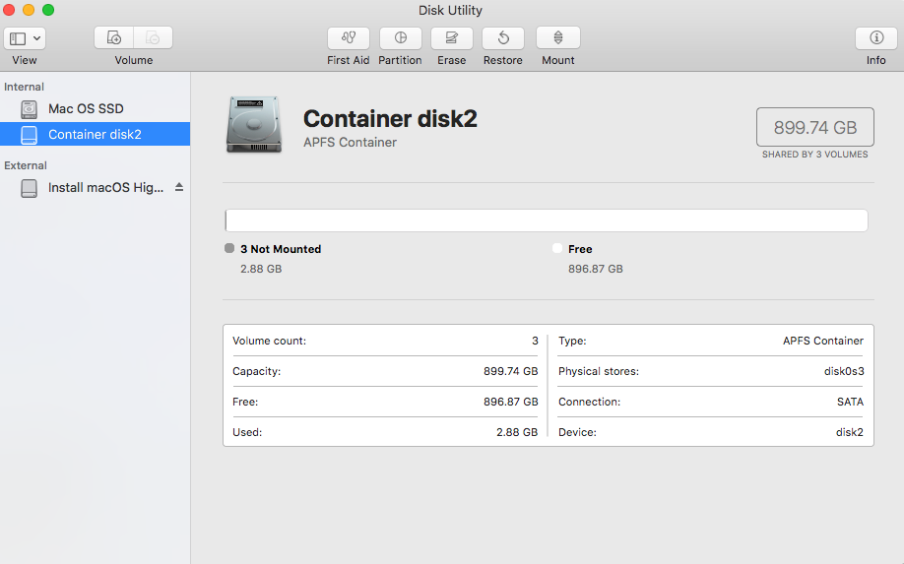This screenshot has width=904, height=564.
Task: Open the View sidebar dropdown
Action: 25,38
